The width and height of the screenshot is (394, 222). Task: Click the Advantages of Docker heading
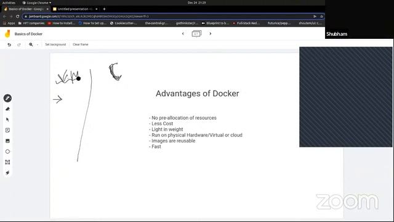[x=197, y=93]
